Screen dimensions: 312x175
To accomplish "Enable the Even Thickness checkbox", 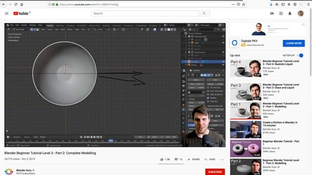I will click(208, 91).
